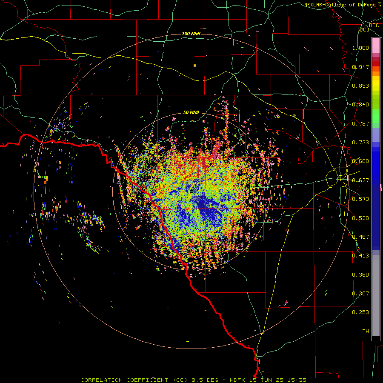Click the 50 NMI range ring label
This screenshot has width=383, height=383.
click(191, 112)
